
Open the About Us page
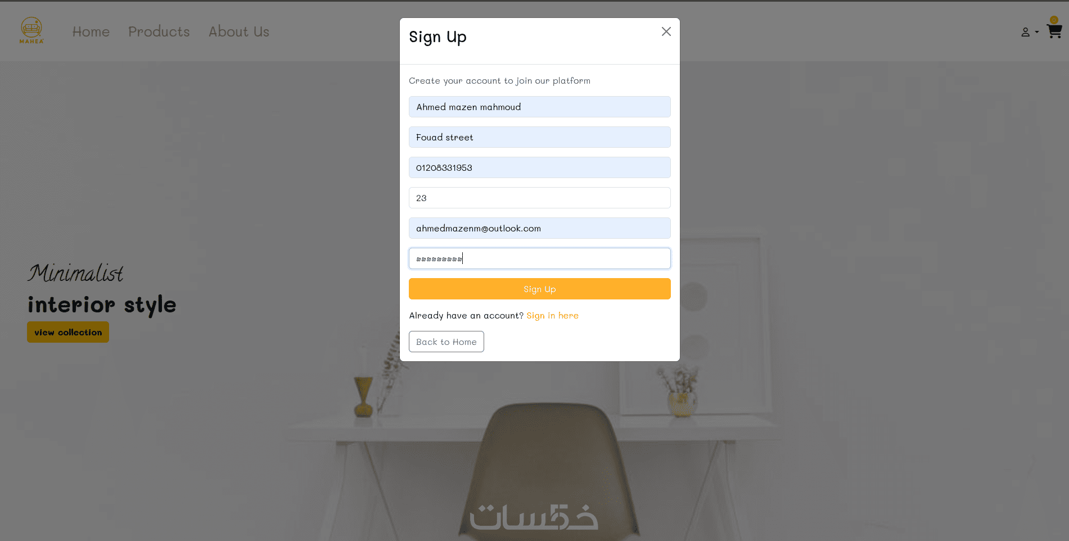[239, 32]
